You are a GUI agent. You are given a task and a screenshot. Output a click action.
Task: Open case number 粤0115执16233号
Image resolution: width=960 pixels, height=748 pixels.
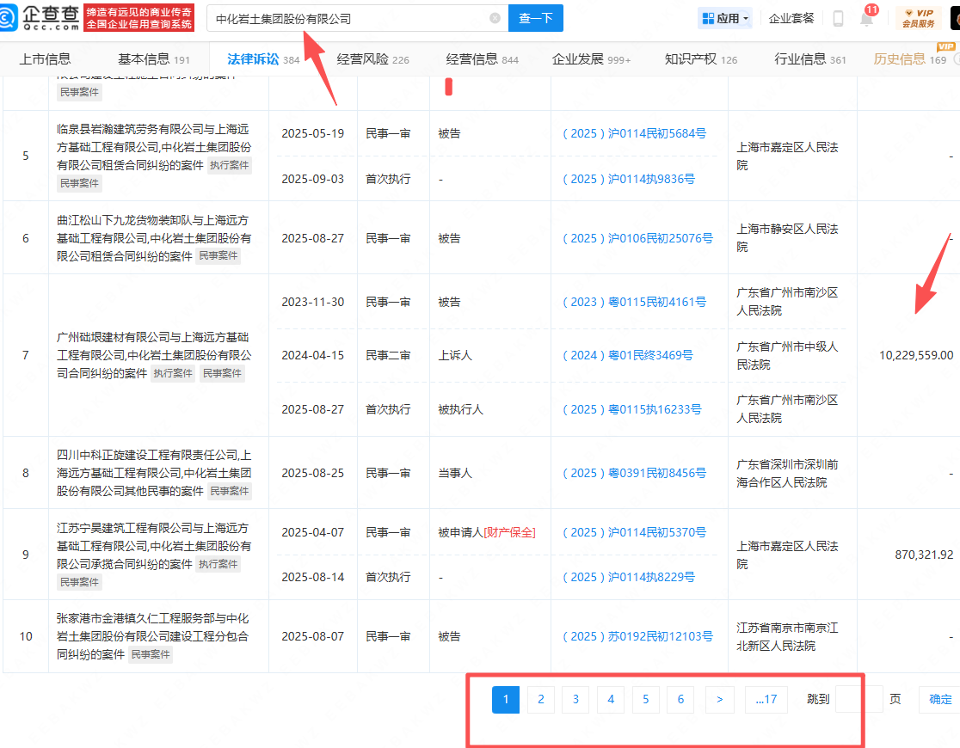click(632, 409)
